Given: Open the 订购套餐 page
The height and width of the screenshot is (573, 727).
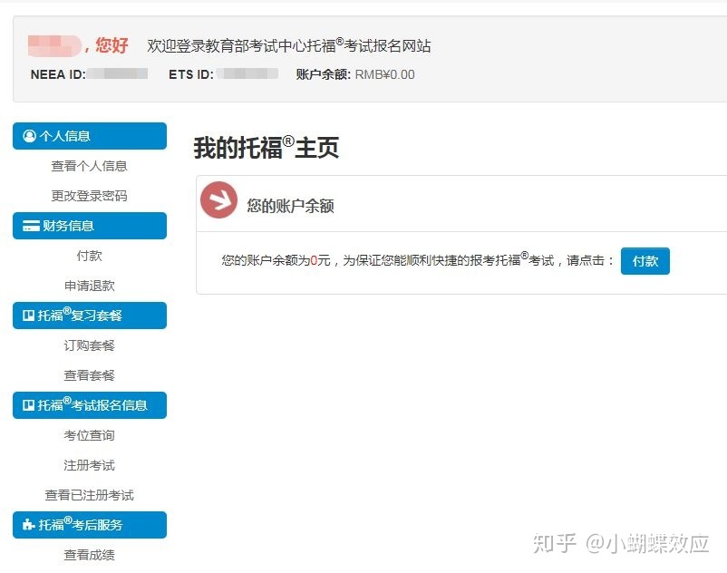Looking at the screenshot, I should 88,345.
